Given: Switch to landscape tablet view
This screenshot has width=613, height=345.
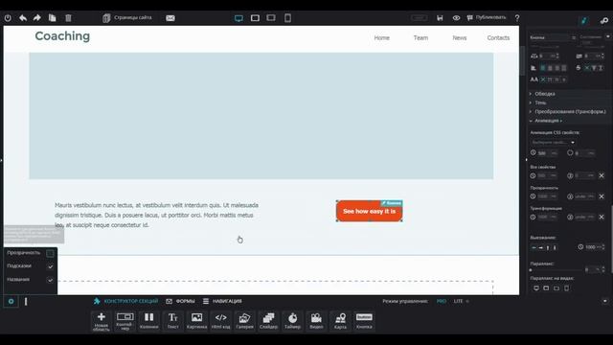Looking at the screenshot, I should pos(255,18).
